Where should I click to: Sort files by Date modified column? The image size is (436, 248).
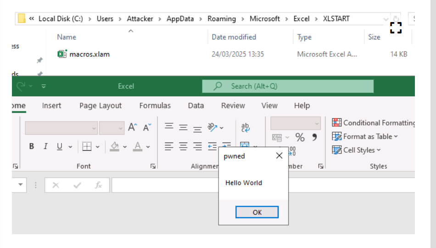click(x=234, y=37)
